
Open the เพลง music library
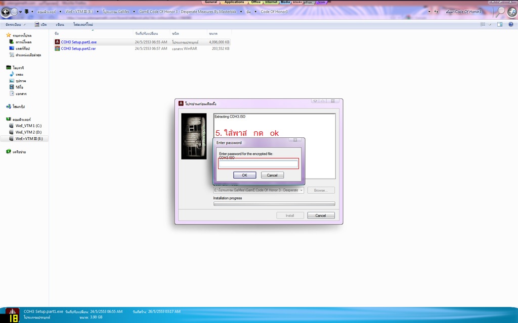tap(16, 74)
